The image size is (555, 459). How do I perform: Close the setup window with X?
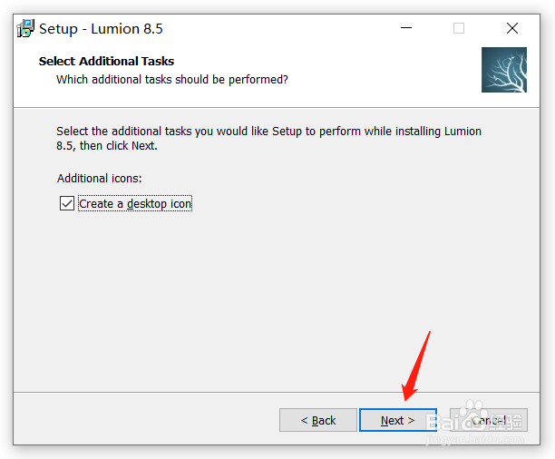pyautogui.click(x=511, y=28)
